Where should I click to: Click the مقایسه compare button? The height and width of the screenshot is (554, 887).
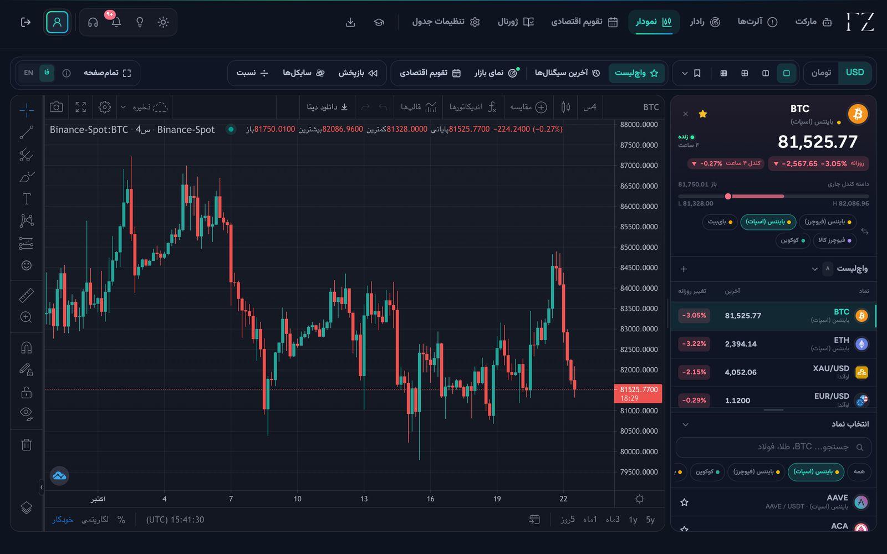tap(528, 107)
